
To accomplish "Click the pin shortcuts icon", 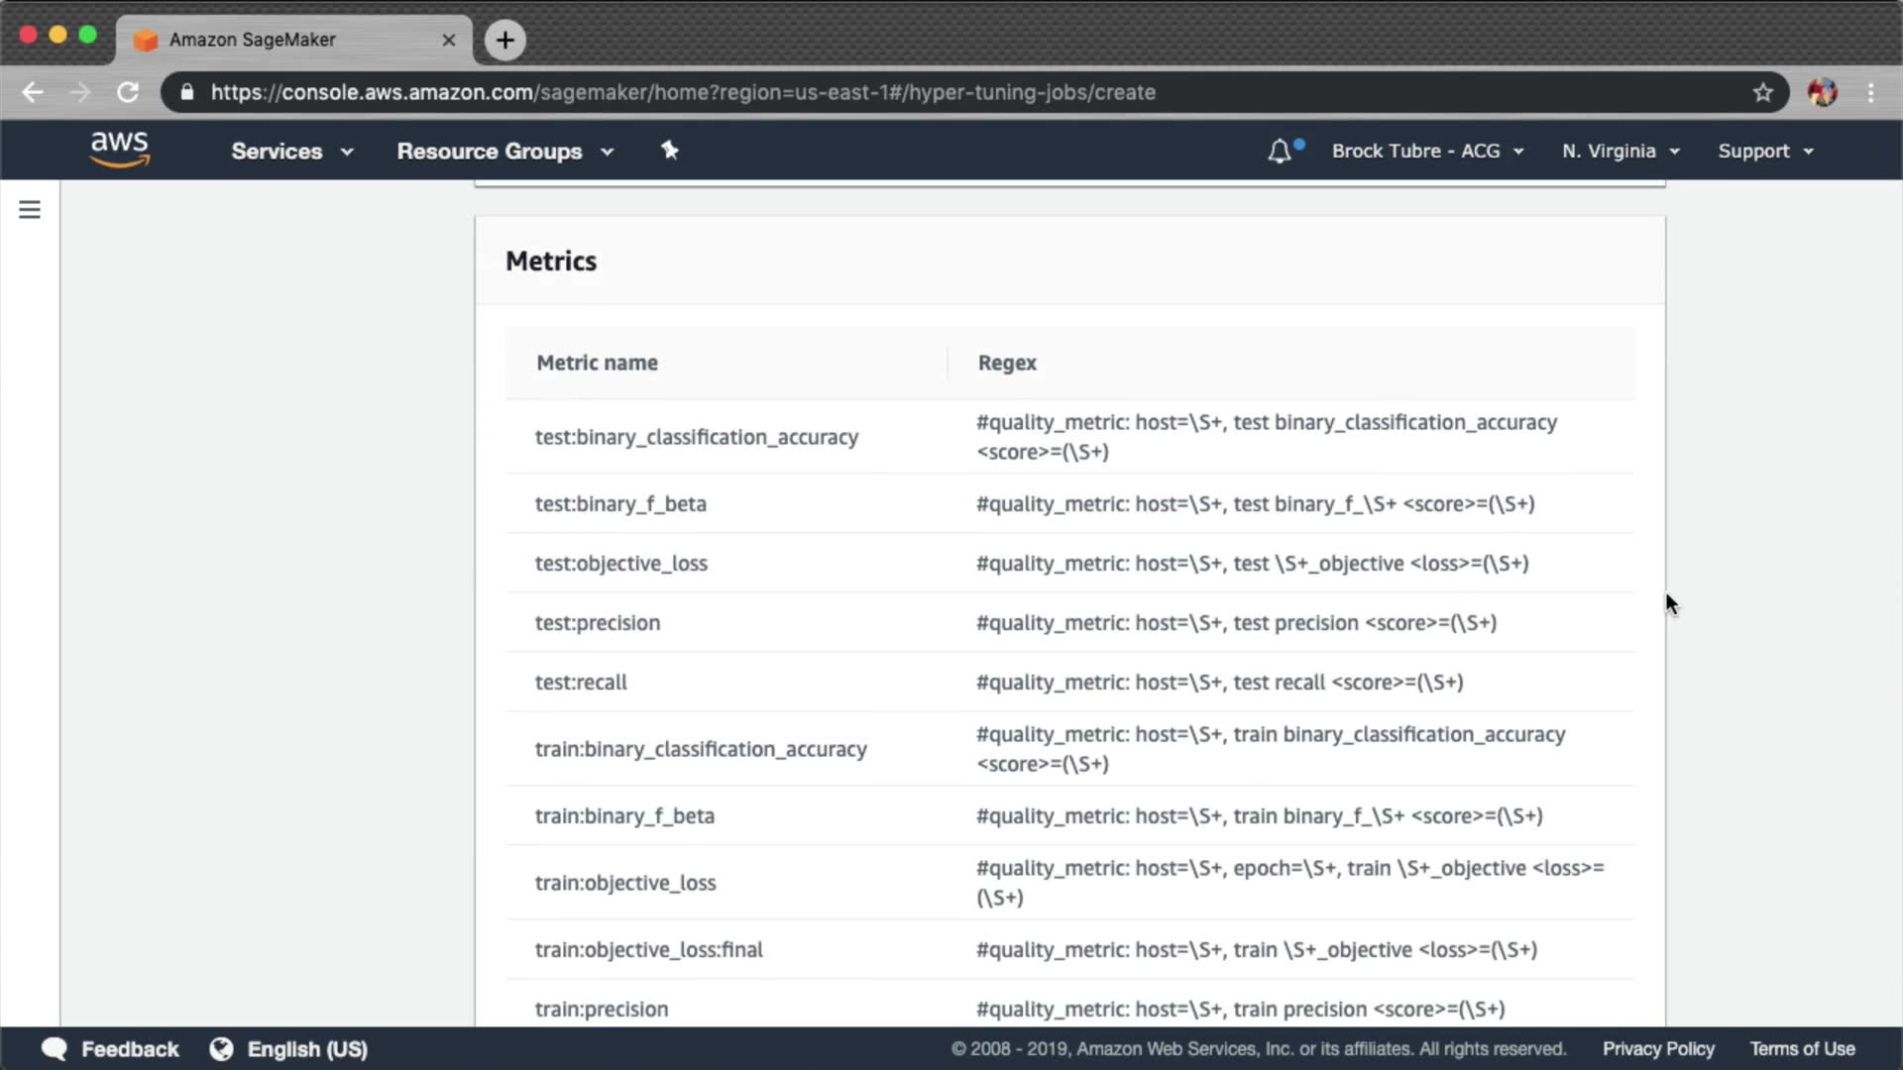I will [x=670, y=151].
